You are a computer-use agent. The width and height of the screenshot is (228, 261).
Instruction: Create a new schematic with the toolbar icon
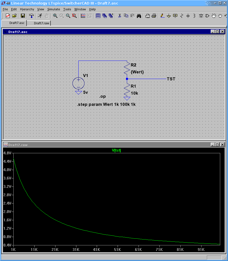(8, 16)
